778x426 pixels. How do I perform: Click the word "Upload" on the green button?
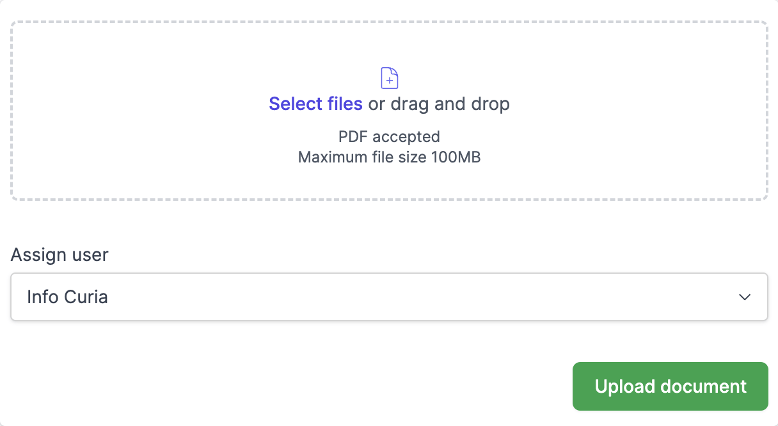pyautogui.click(x=624, y=386)
